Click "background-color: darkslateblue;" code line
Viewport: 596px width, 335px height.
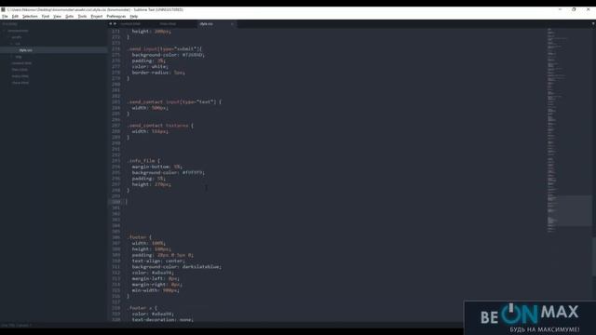click(x=176, y=267)
